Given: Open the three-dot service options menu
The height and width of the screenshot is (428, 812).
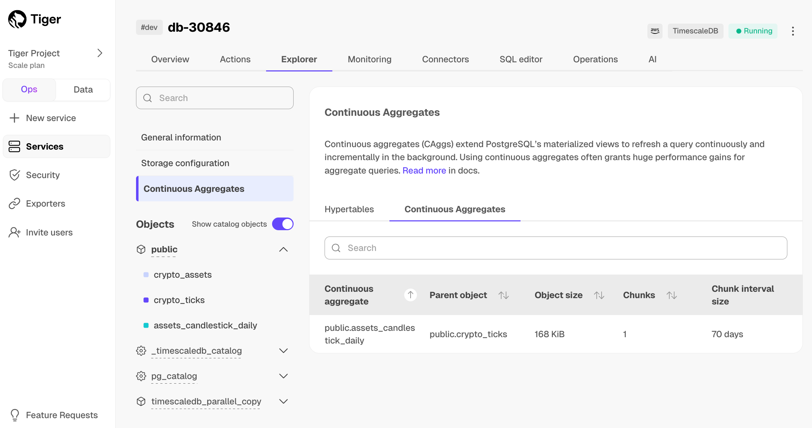Looking at the screenshot, I should point(793,31).
